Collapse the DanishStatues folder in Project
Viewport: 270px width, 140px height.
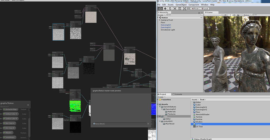pos(160,107)
